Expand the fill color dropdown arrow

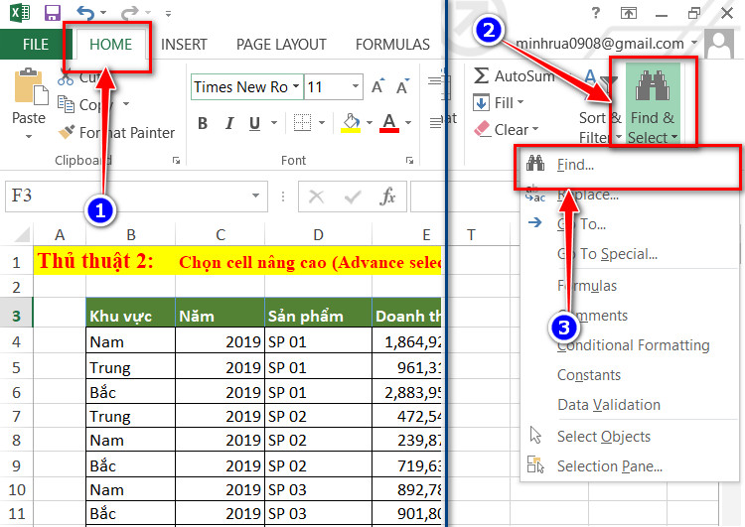pos(370,123)
